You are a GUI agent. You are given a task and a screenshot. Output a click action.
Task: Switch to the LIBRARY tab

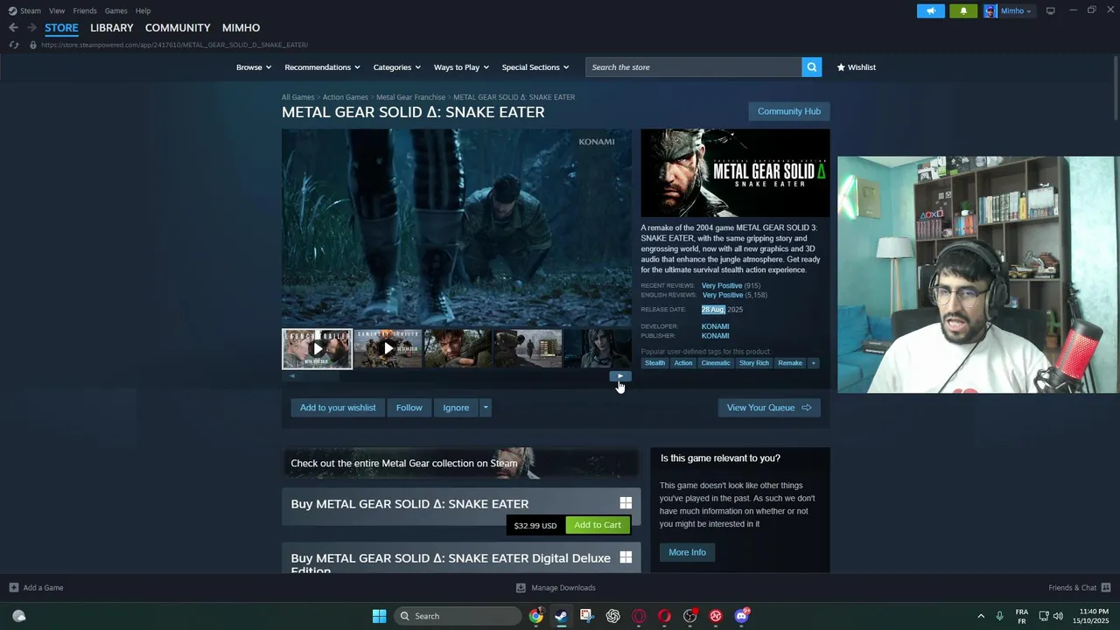pos(112,28)
